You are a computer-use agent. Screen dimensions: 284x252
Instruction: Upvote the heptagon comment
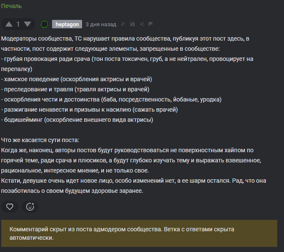pyautogui.click(x=9, y=25)
